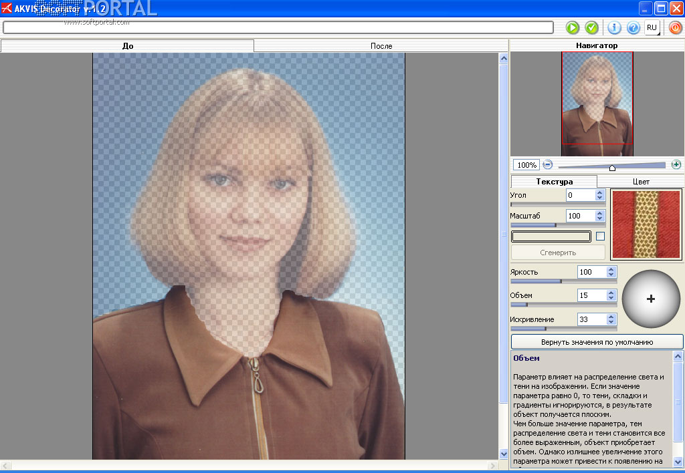685x473 pixels.
Task: Click the Навигатор panel header
Action: point(597,45)
